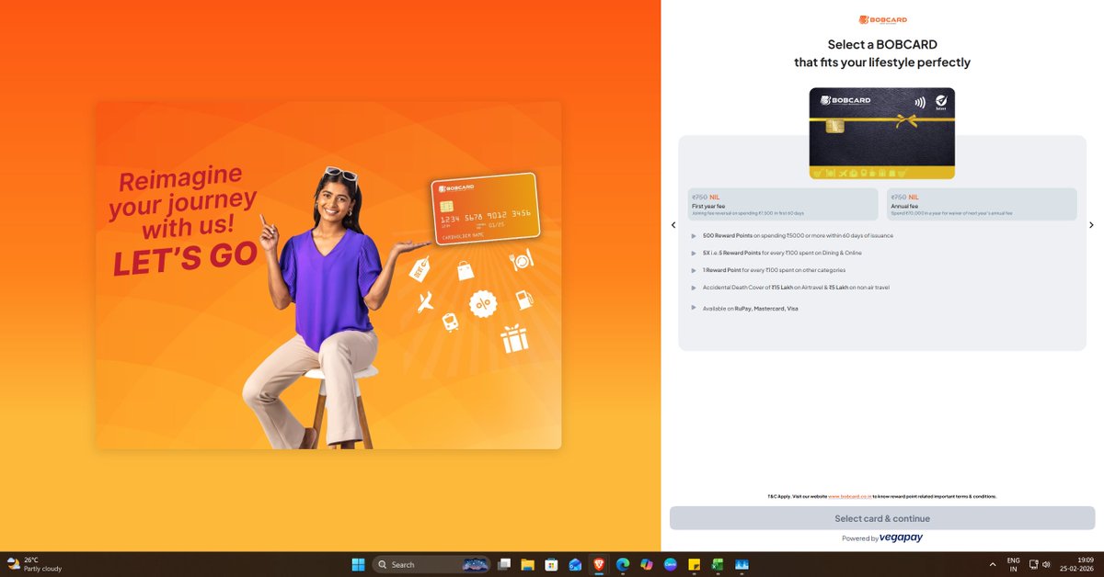
Task: Open Outlook from taskbar
Action: (575, 564)
